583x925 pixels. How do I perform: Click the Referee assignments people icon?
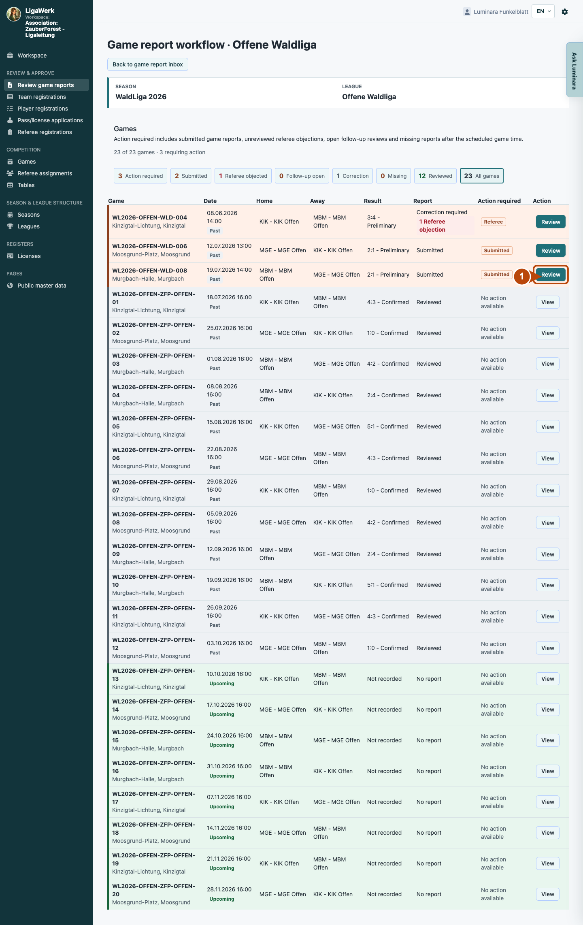(x=10, y=173)
